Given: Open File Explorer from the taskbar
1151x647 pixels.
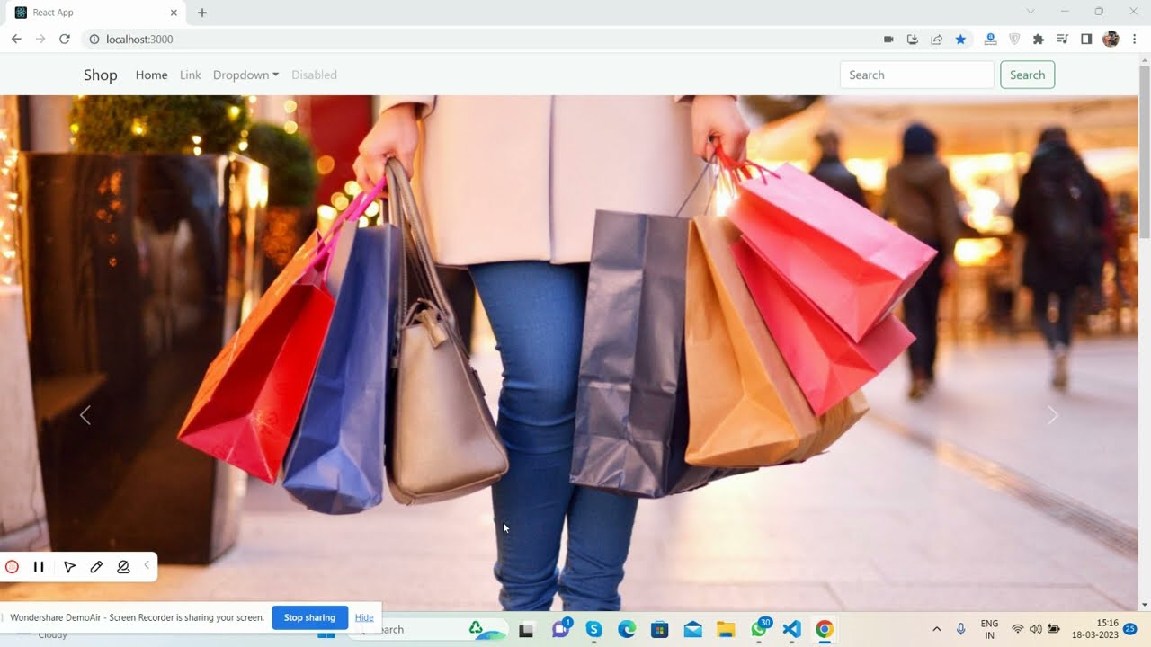Looking at the screenshot, I should (726, 630).
